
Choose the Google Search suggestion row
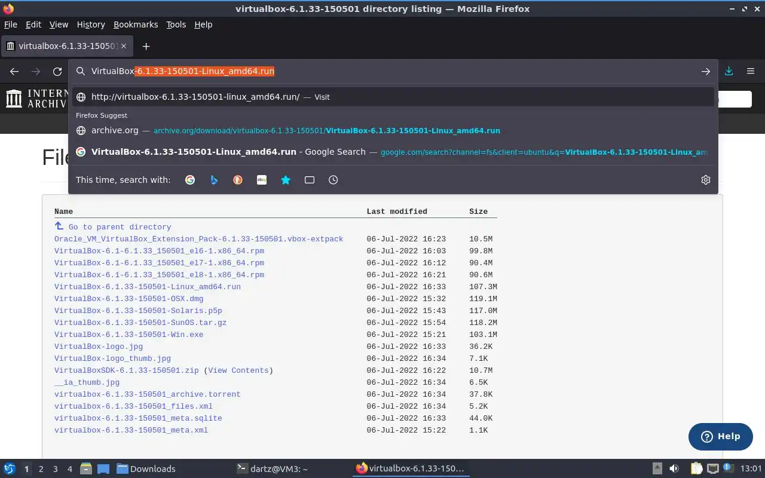(x=393, y=152)
